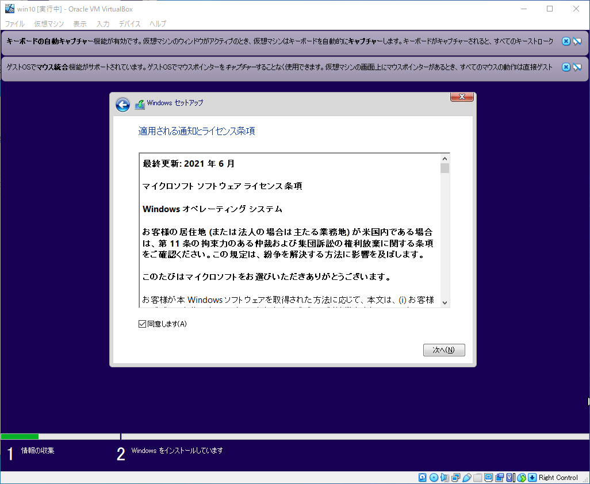
Task: Click the Right Control host key label
Action: click(558, 478)
